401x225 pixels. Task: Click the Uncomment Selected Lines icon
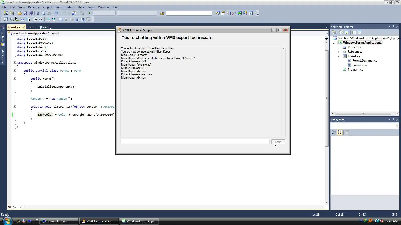pos(54,19)
